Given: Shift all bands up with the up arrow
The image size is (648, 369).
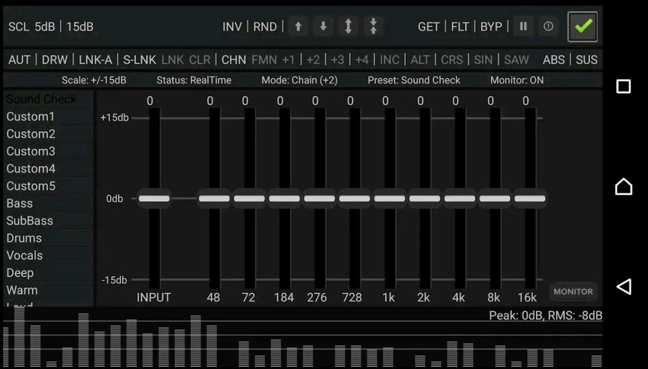Looking at the screenshot, I should coord(297,26).
